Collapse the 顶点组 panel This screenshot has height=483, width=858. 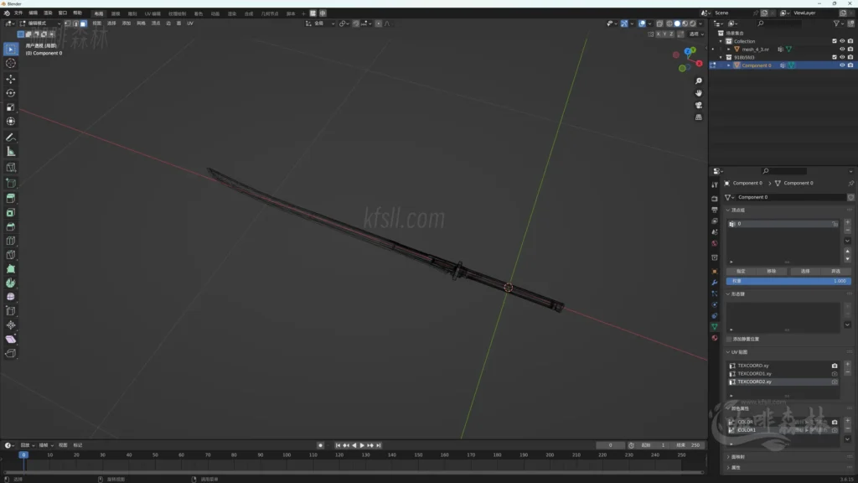click(728, 210)
